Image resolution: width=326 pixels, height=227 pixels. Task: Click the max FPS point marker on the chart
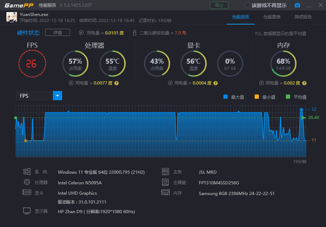pos(301,109)
